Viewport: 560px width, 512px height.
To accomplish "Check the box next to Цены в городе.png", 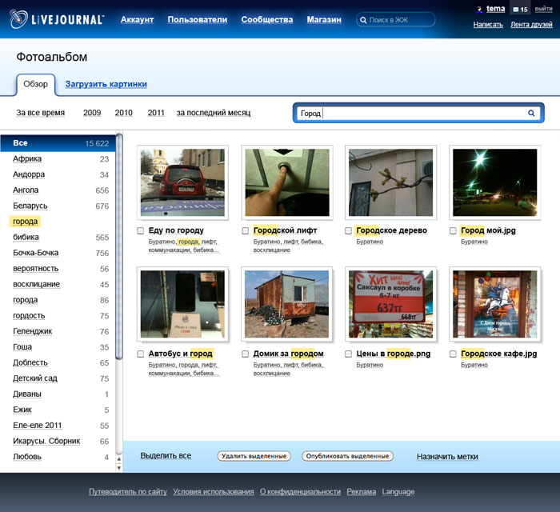I will 349,354.
